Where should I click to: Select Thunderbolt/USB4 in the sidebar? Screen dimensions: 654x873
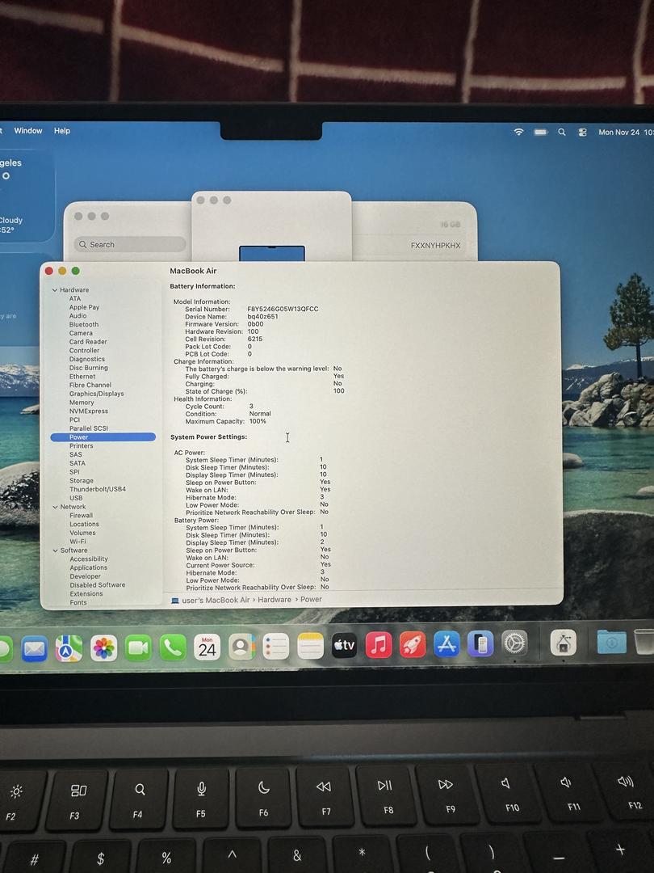coord(97,489)
